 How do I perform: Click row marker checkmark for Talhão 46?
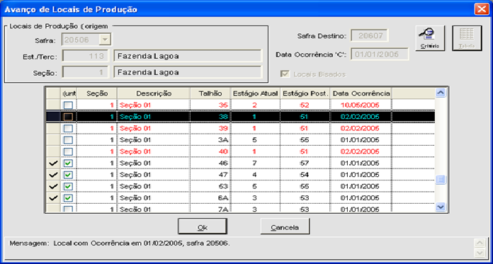pyautogui.click(x=54, y=163)
